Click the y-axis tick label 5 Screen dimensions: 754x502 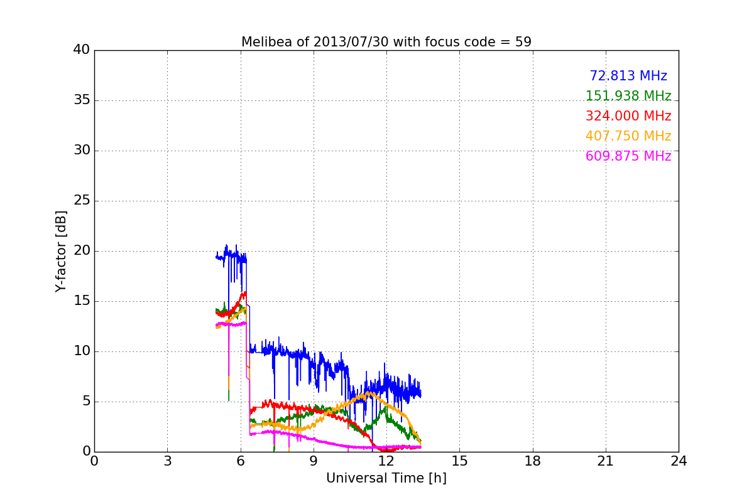tap(85, 402)
